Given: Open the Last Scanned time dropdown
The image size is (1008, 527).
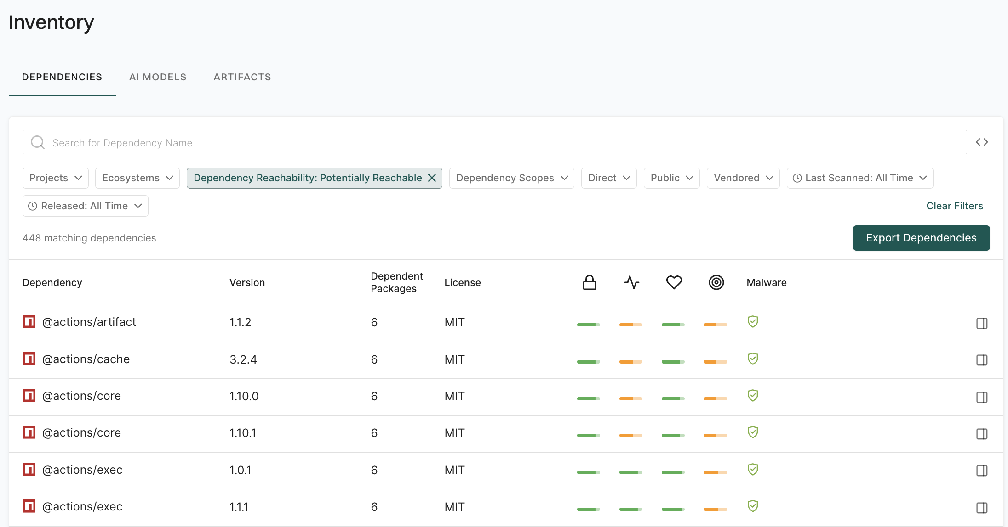Looking at the screenshot, I should tap(859, 178).
